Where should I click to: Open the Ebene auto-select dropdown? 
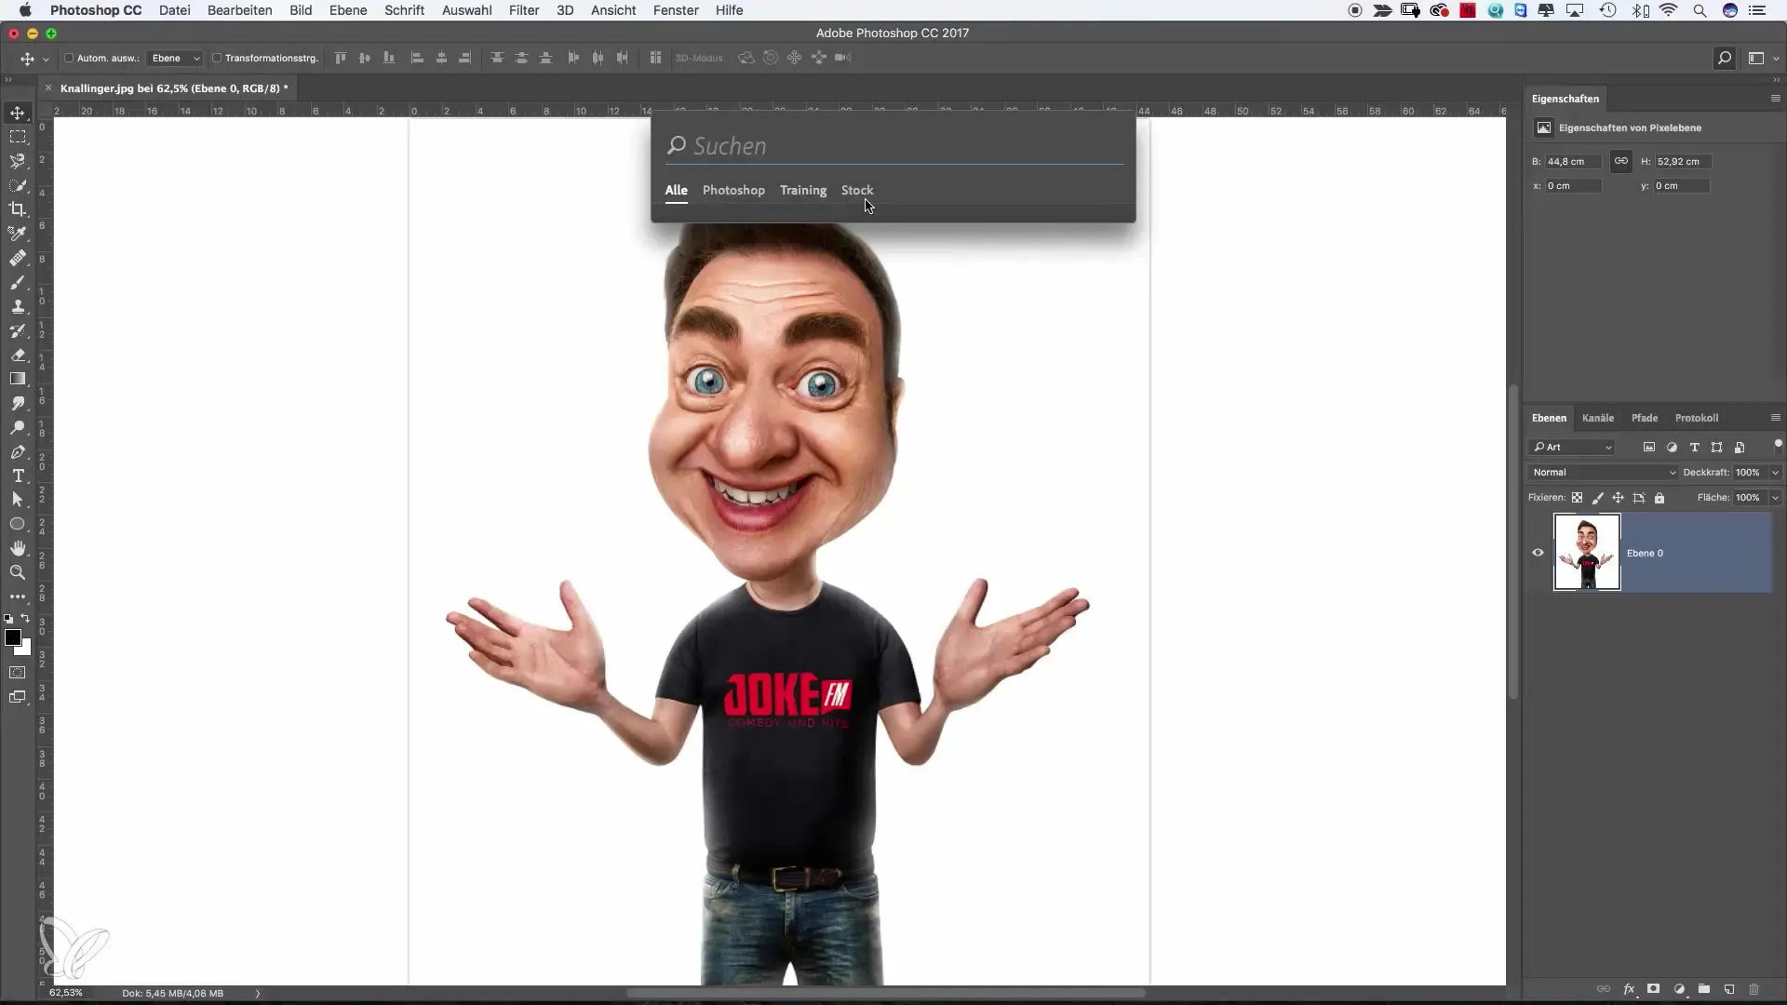pyautogui.click(x=175, y=58)
